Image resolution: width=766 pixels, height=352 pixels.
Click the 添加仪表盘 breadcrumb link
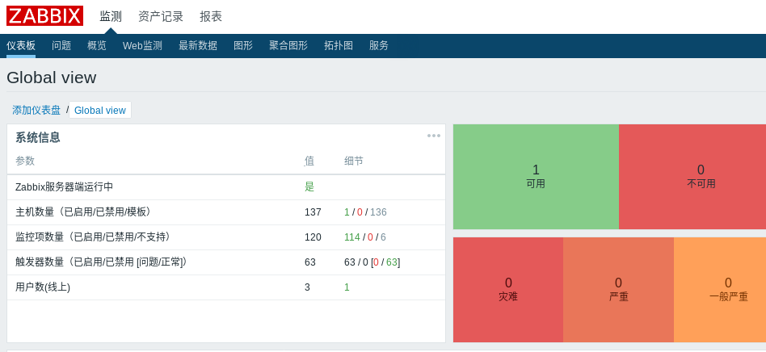36,111
